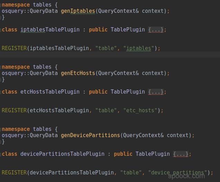Click iptablesTablePlugin in the class declaration
Image resolution: width=220 pixels, height=182 pixels.
pyautogui.click(x=50, y=30)
